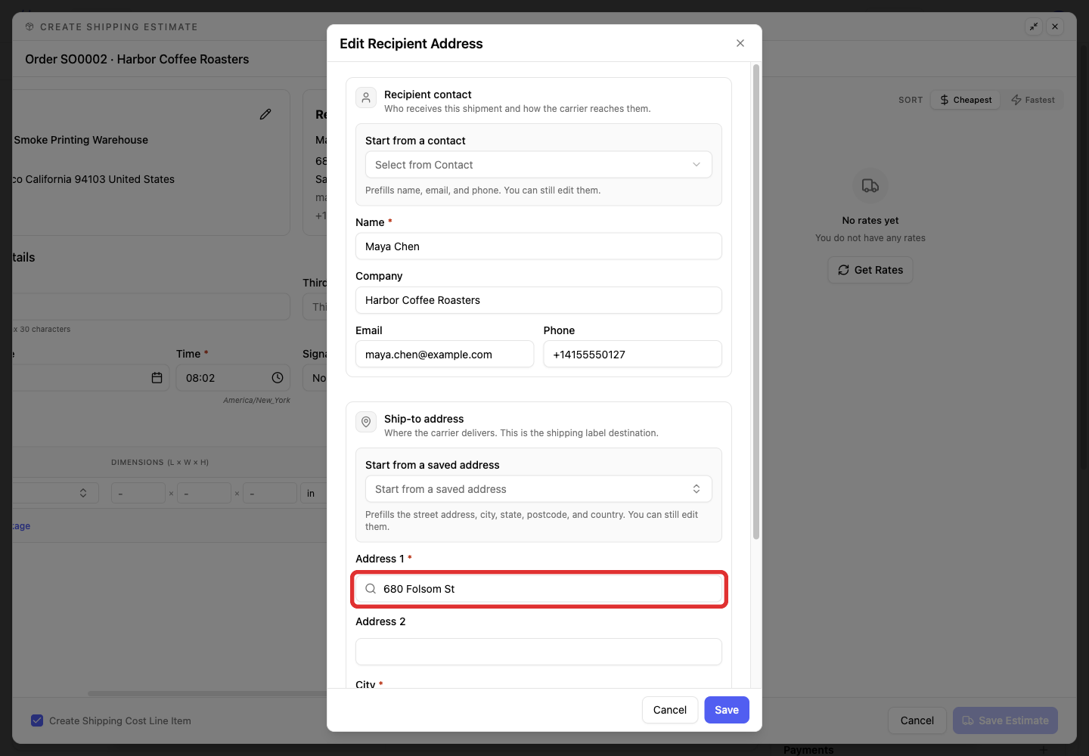
Task: Close the Create Shipping Estimate window
Action: point(1055,26)
